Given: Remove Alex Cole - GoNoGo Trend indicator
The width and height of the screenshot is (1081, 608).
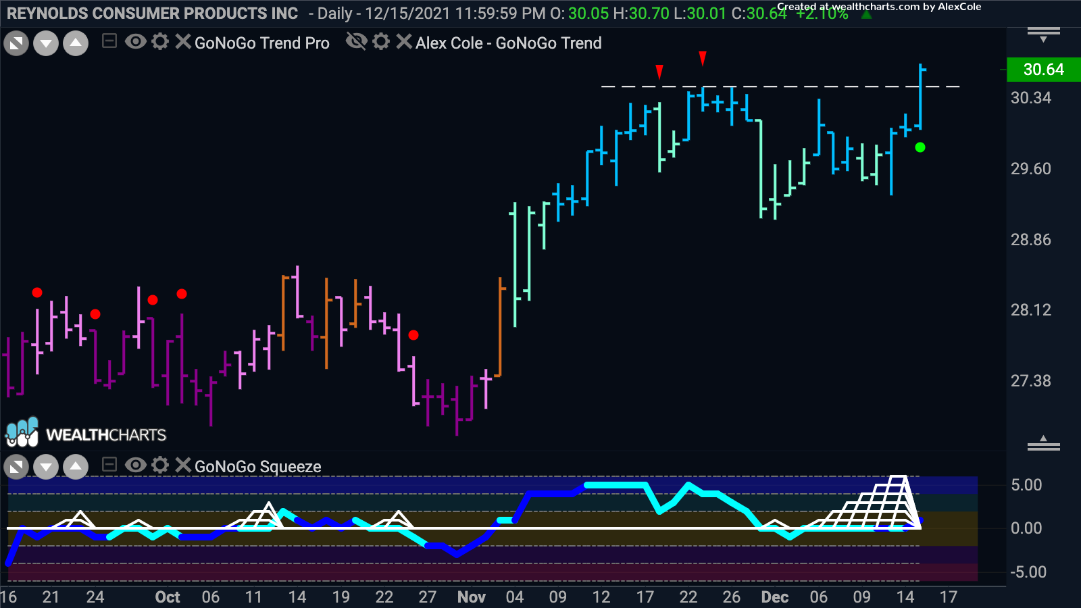Looking at the screenshot, I should click(403, 42).
